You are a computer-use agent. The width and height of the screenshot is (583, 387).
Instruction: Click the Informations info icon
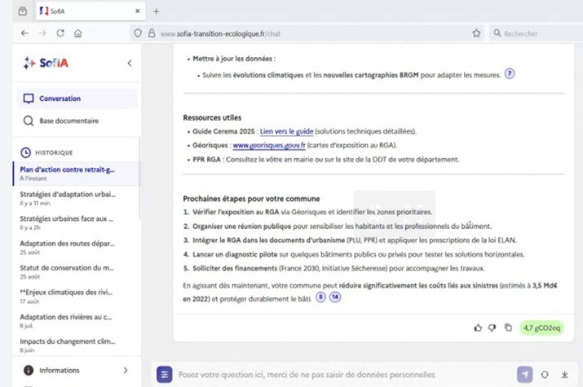point(29,370)
